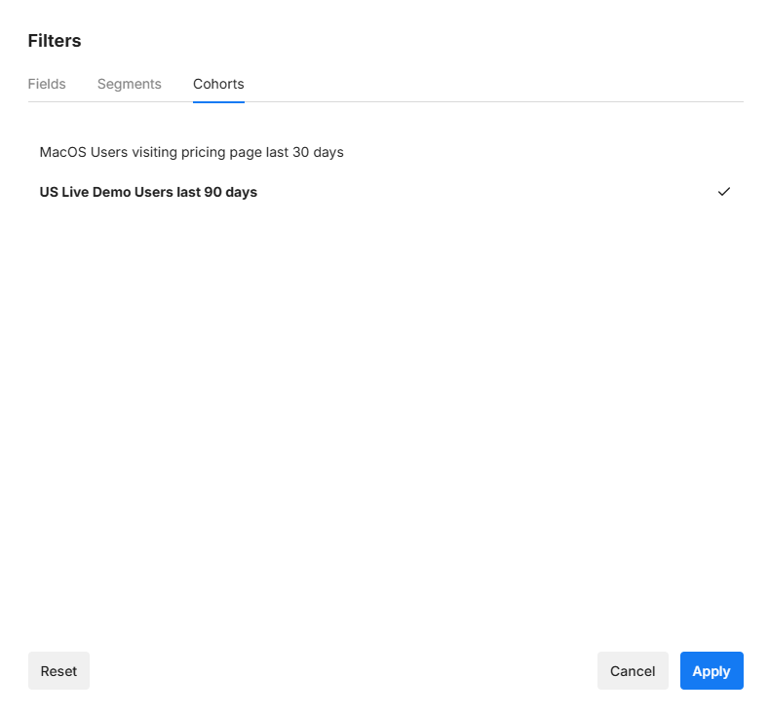
Task: Click the checkmark beside US Live Demo Users
Action: (x=723, y=192)
